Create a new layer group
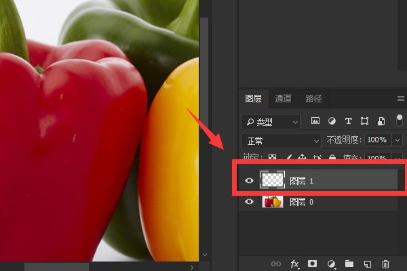407x271 pixels. (x=349, y=264)
